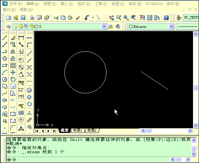Viewport: 199px width, 163px height.
Task: Select the Arc drawing tool
Action: pyautogui.click(x=5, y=72)
